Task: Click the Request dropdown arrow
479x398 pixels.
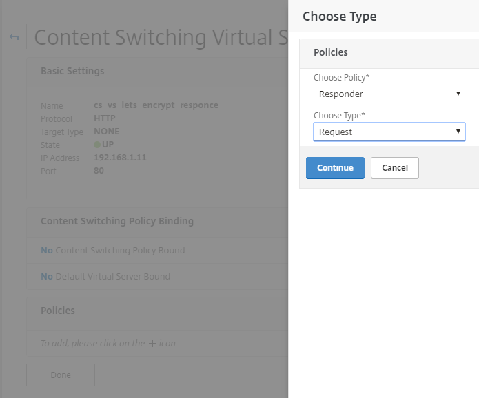Action: pos(458,132)
